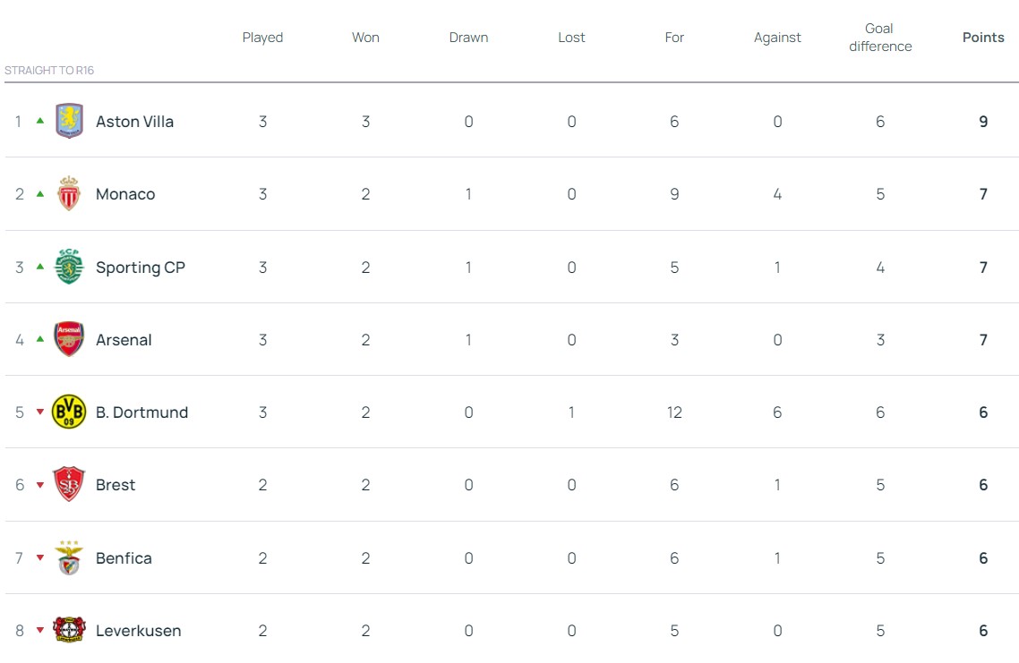
Task: Click the Against column header
Action: tap(777, 38)
